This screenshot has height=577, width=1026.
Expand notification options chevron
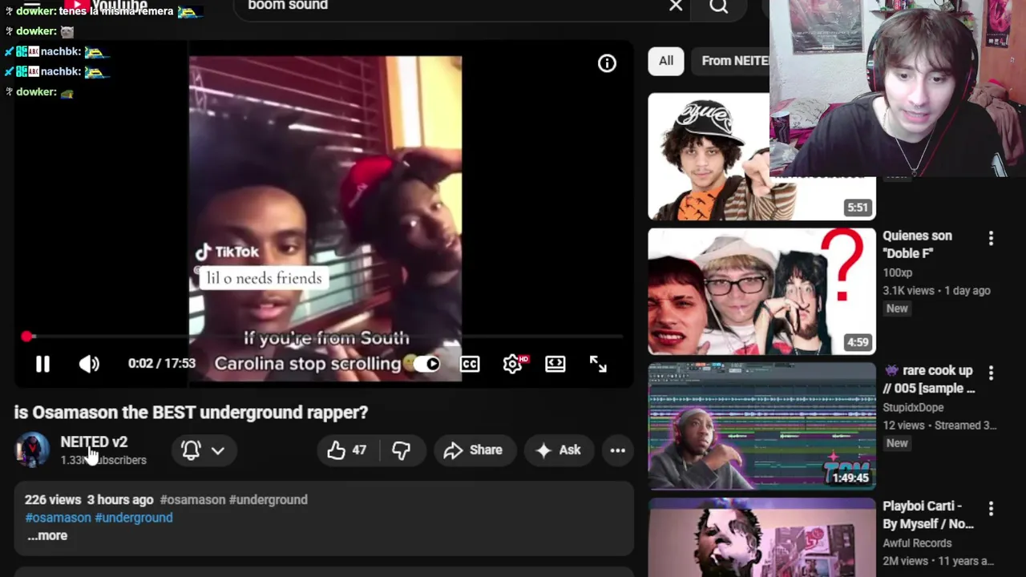coord(218,450)
